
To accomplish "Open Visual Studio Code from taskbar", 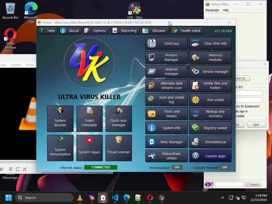I will click(115, 198).
